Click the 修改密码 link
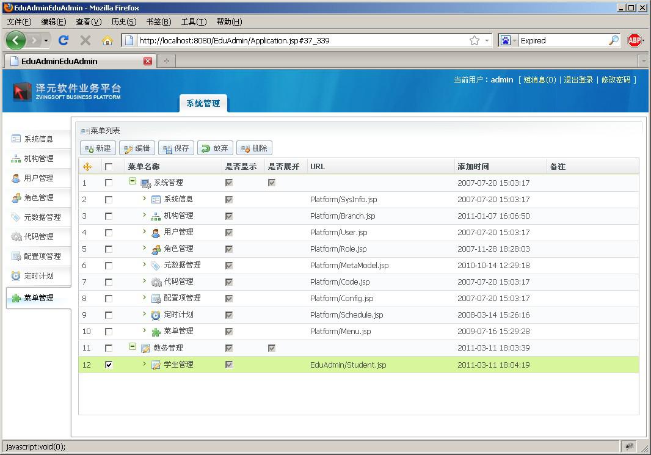 click(616, 79)
